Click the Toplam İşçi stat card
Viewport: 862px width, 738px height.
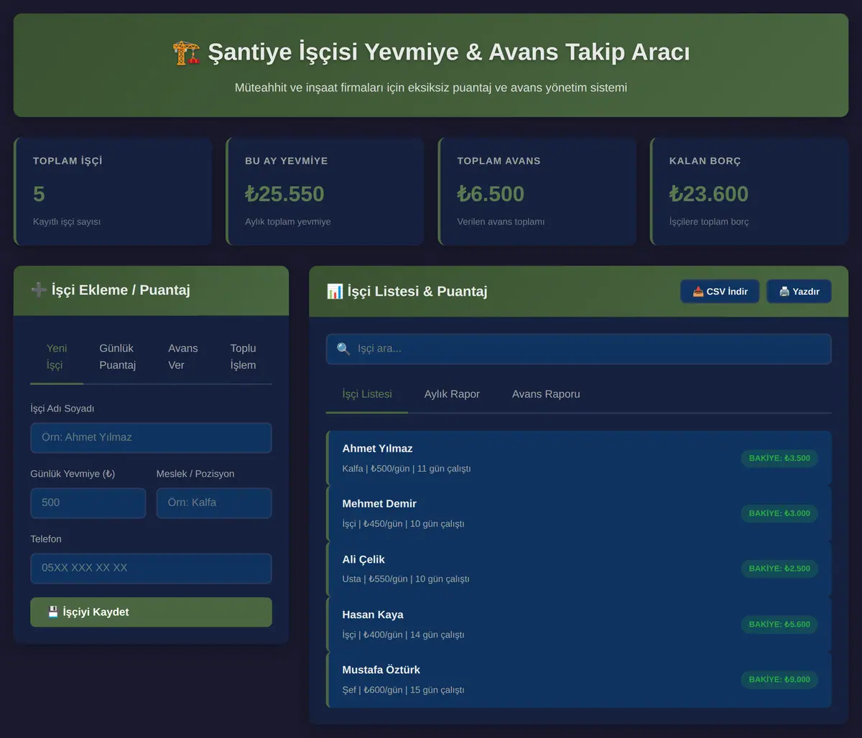tap(113, 191)
